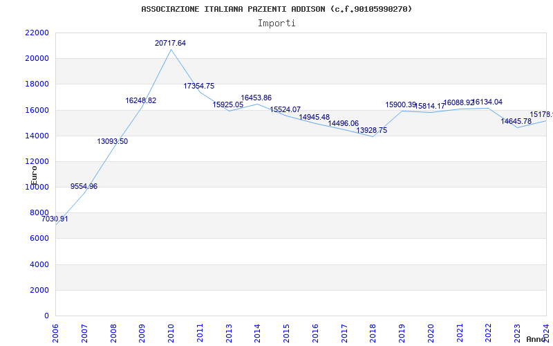This screenshot has width=553, height=346.
Task: Click the y-axis value 20000
Action: tap(37, 59)
